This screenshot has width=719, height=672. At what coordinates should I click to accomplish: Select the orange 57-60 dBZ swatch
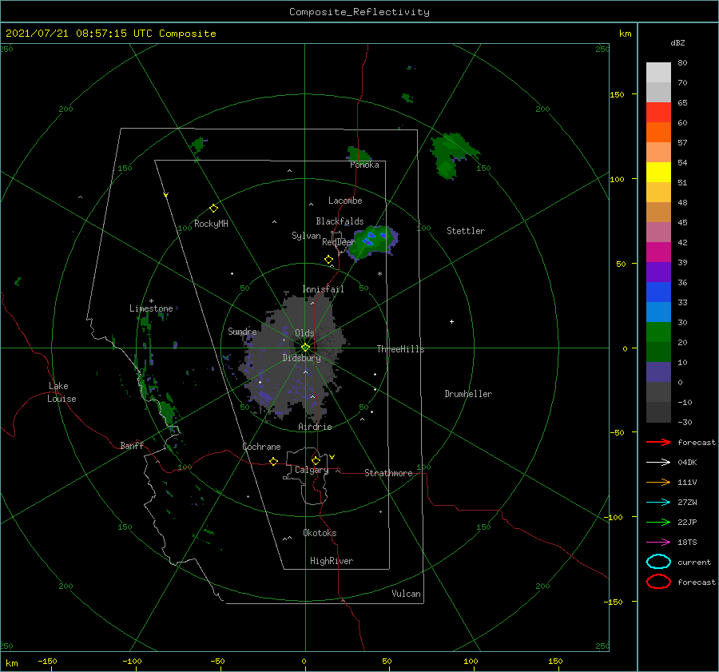(658, 132)
